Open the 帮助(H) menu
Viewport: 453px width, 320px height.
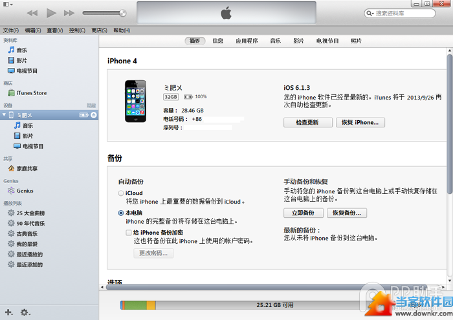(x=122, y=30)
